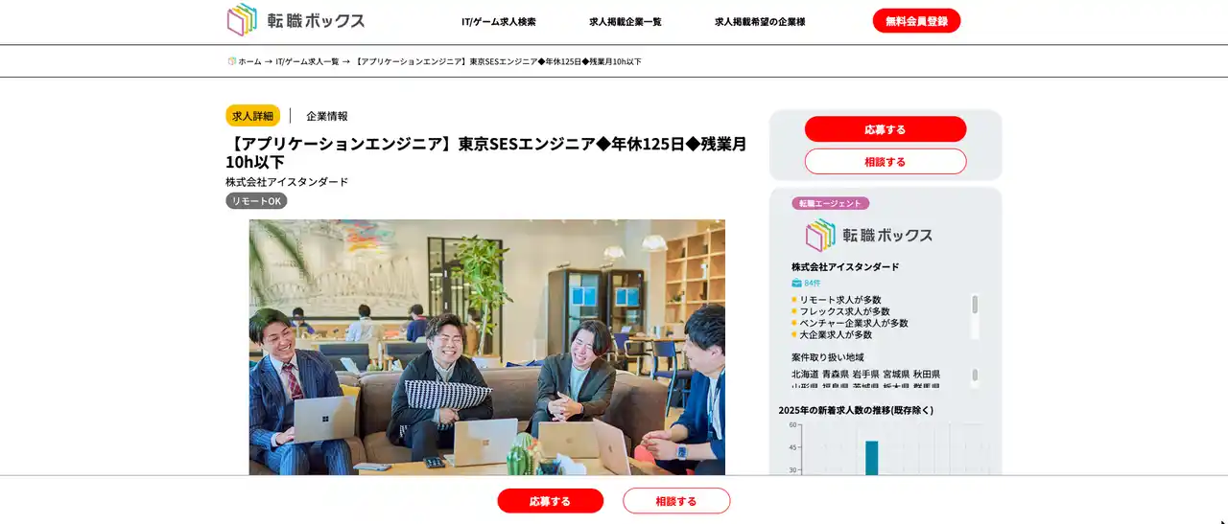
Task: Click the sidebar 応募する button
Action: click(x=886, y=129)
